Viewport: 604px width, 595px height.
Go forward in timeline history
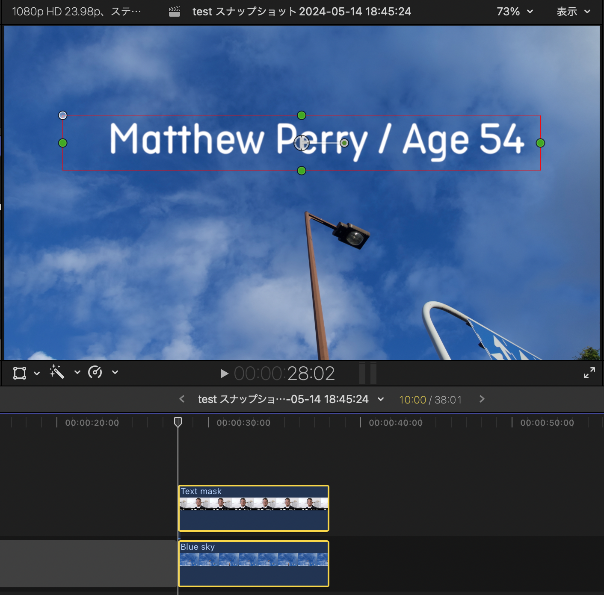[482, 399]
